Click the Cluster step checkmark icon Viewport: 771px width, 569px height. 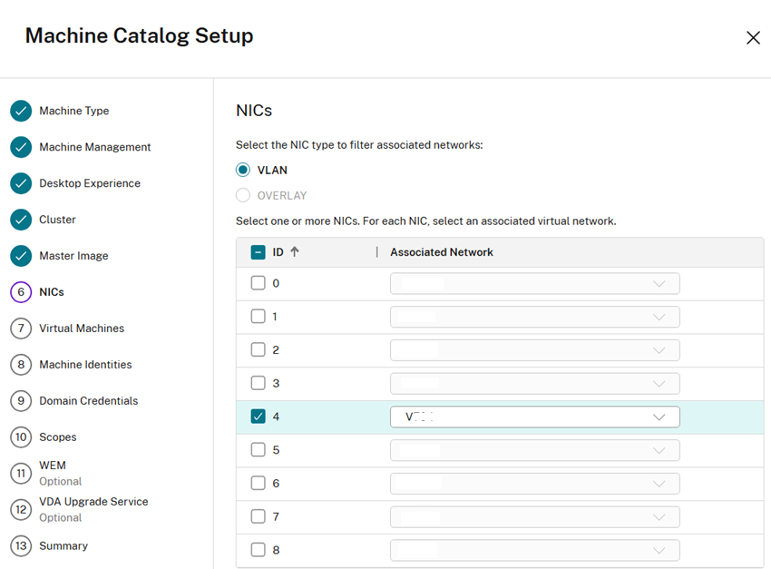pos(21,220)
